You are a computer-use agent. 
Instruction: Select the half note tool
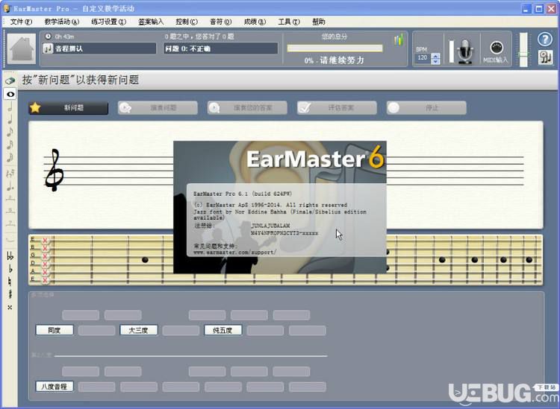coord(10,107)
